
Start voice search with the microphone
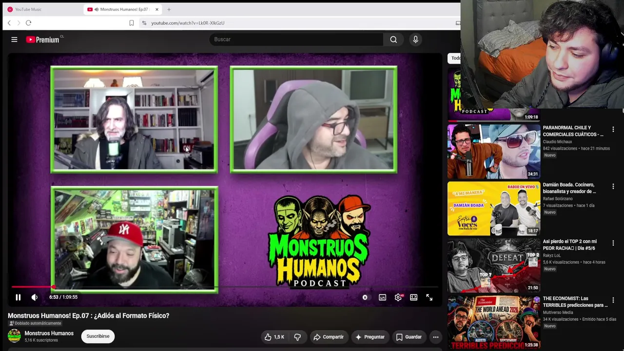[x=415, y=39]
